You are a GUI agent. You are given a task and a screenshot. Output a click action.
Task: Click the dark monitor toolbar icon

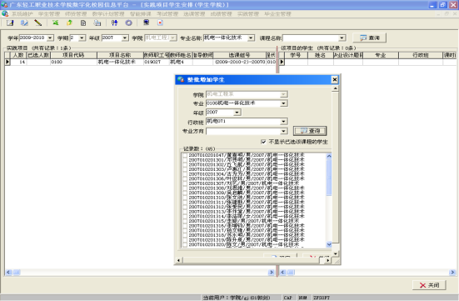(x=146, y=23)
